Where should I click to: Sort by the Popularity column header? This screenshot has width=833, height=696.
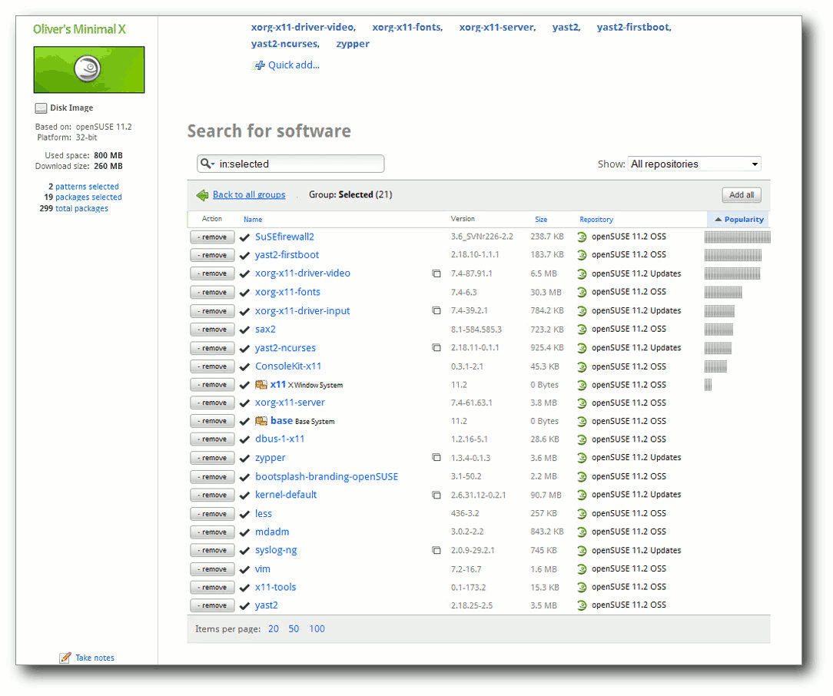(738, 219)
